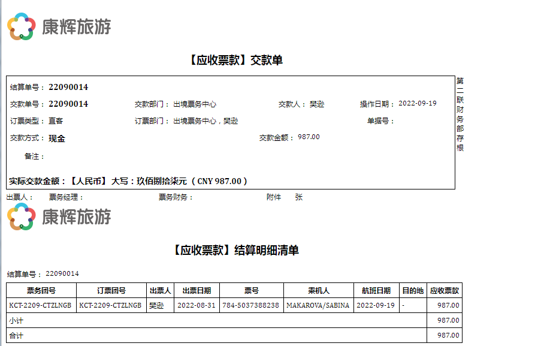Click the 合计 row total 987.00

448,336
